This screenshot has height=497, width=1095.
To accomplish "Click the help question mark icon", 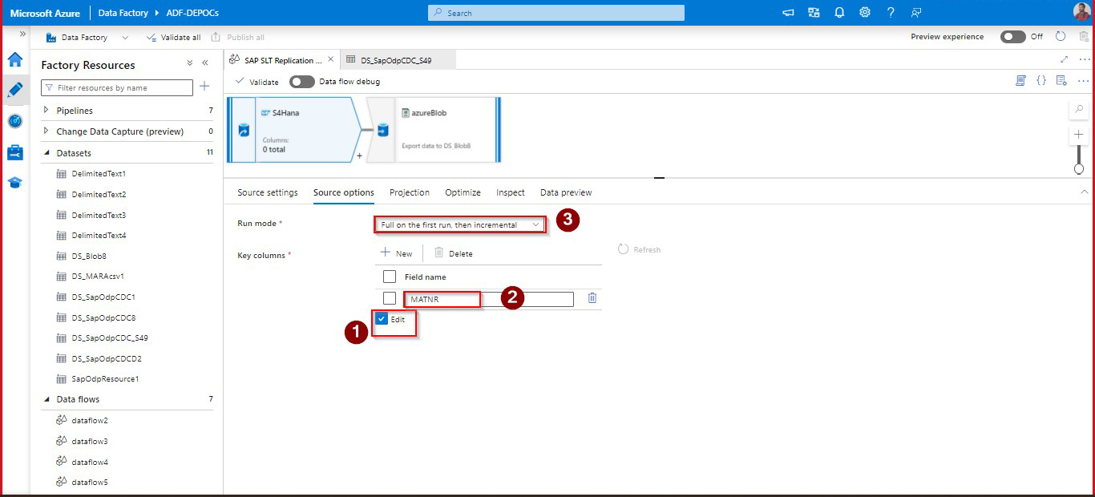I will pos(891,13).
